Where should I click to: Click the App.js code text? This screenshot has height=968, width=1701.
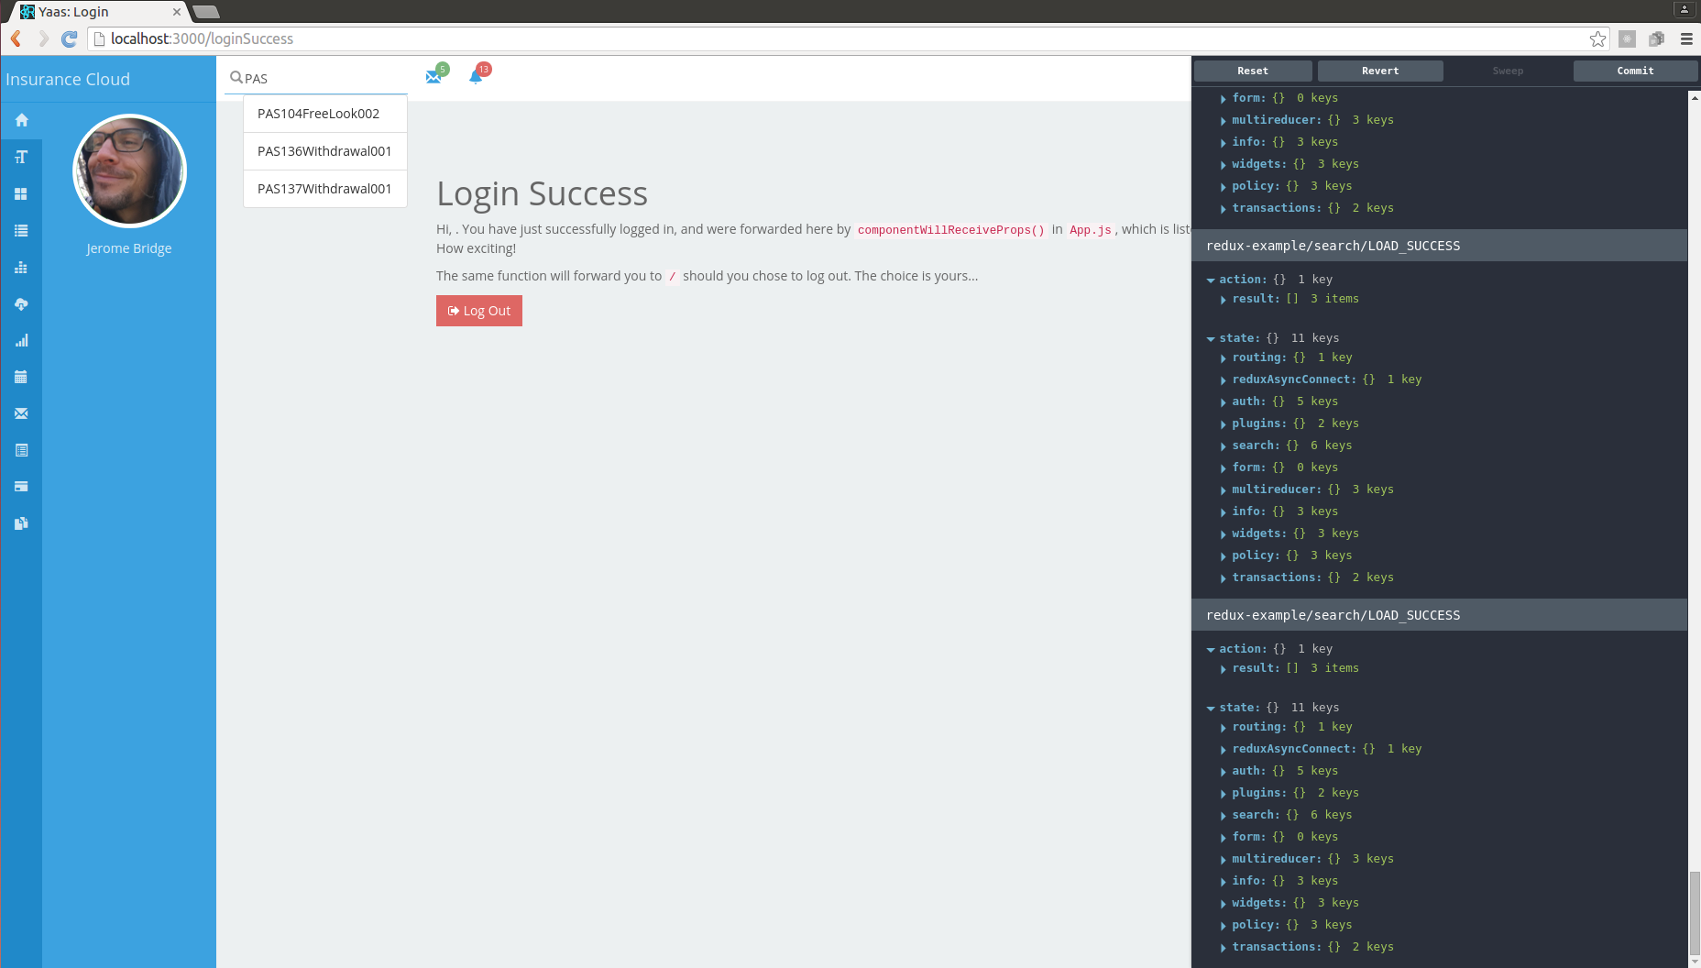[1091, 230]
